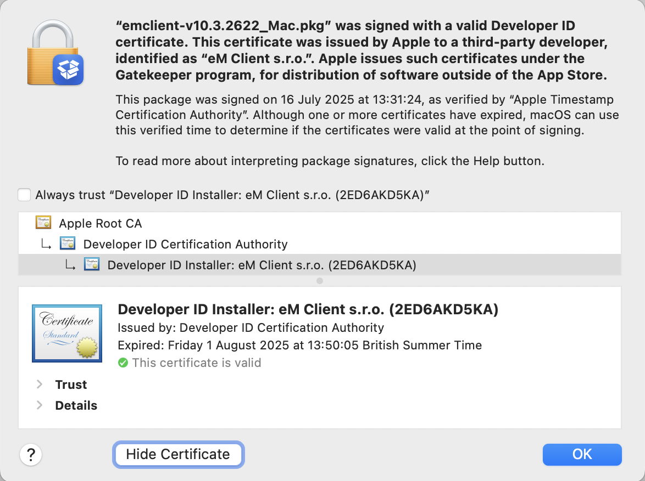Expand the Trust section
This screenshot has height=481, width=645.
click(40, 384)
